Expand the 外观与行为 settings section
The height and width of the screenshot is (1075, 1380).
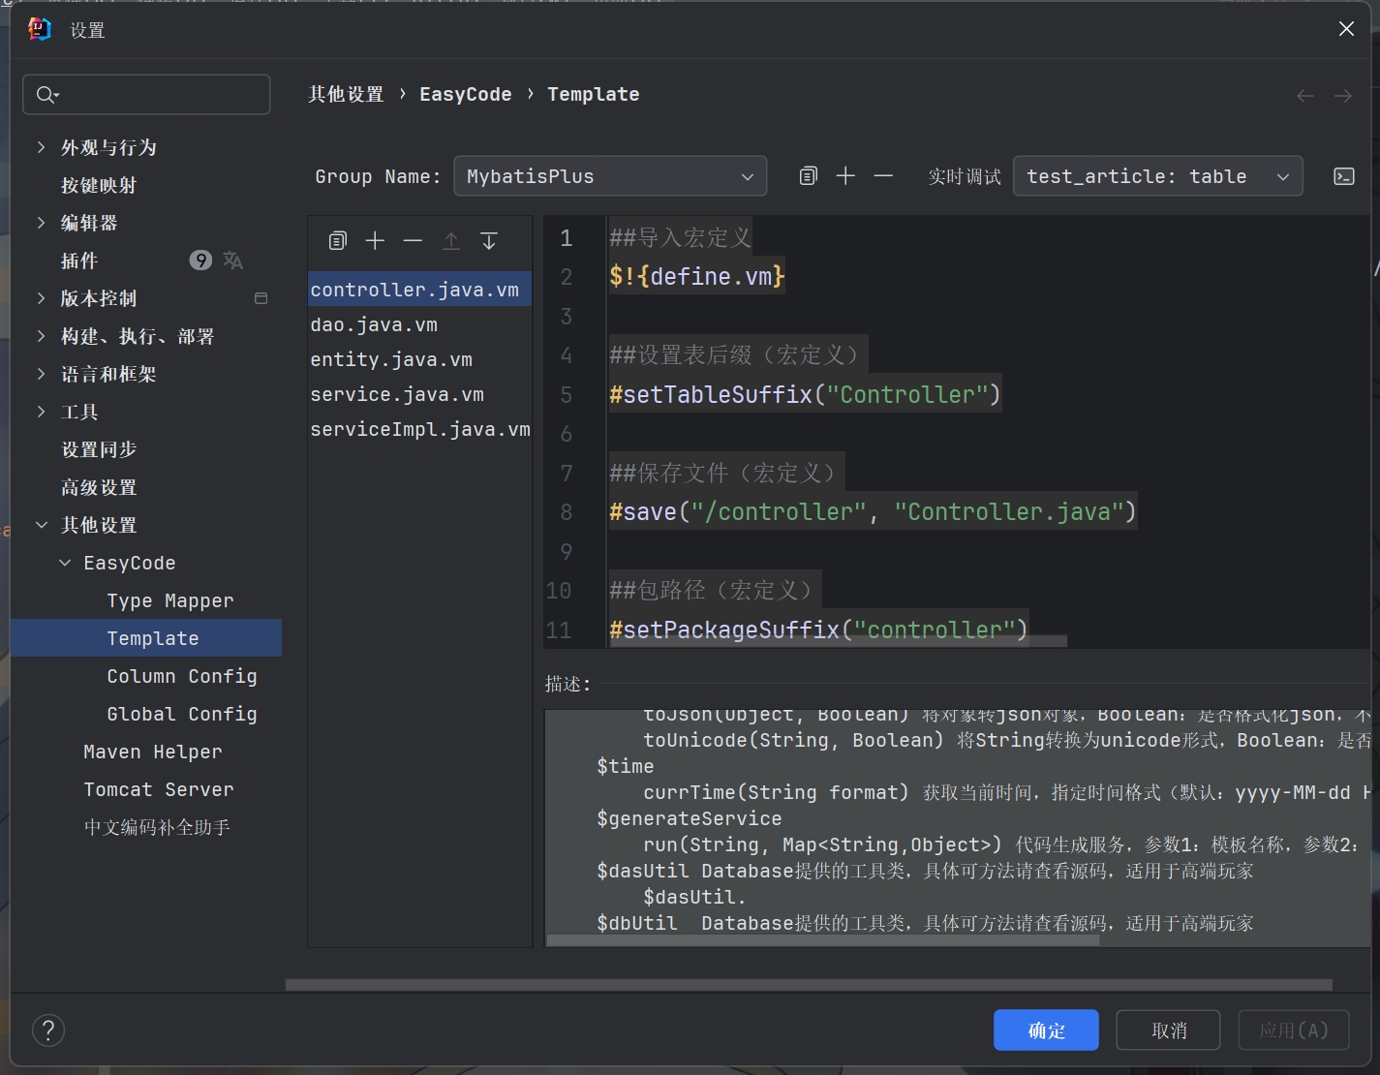pyautogui.click(x=41, y=147)
